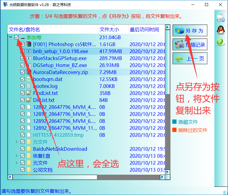Screen dimensions: 228x195
Task: Select 12892_28647796_MVM_11 file row
Action: click(92, 128)
